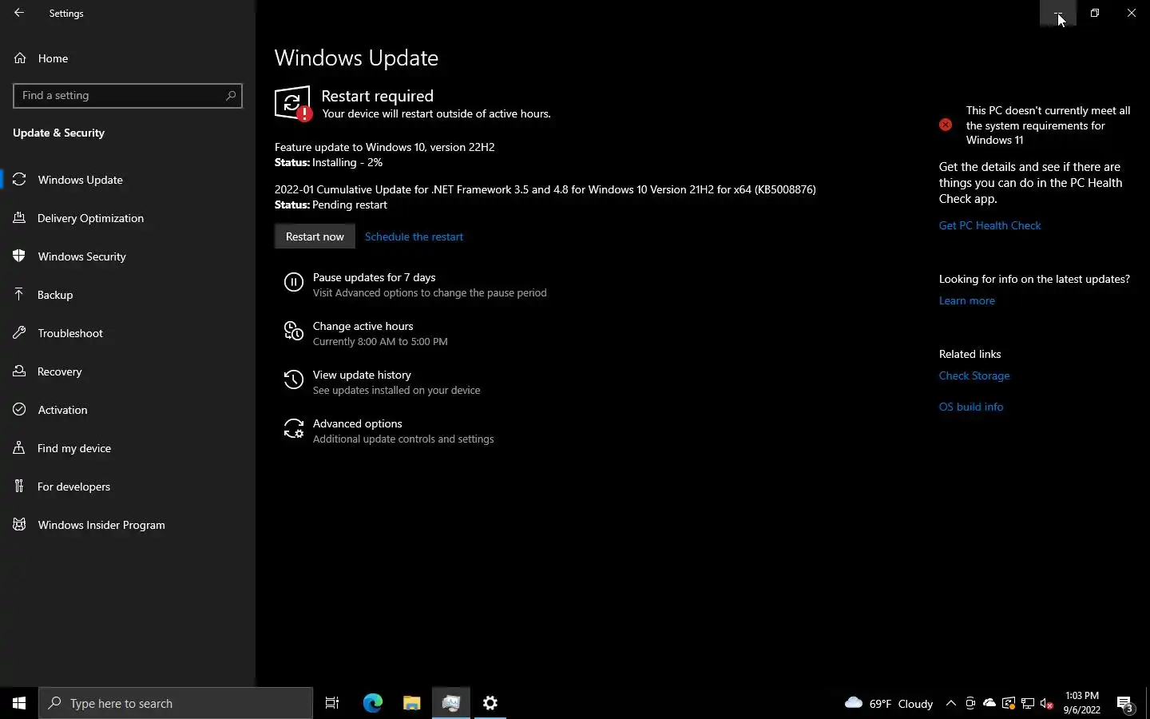
Task: Click the Troubleshoot wrench icon
Action: [x=19, y=333]
